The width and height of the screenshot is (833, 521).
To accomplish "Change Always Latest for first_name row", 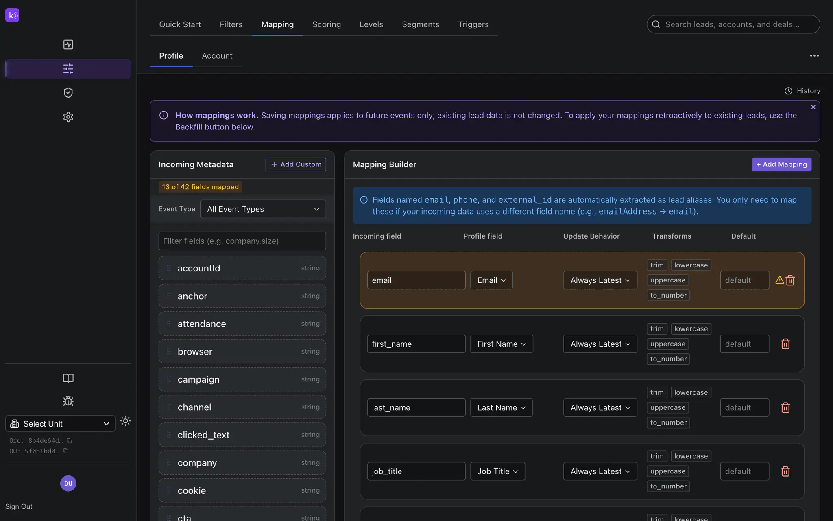I will pos(600,344).
